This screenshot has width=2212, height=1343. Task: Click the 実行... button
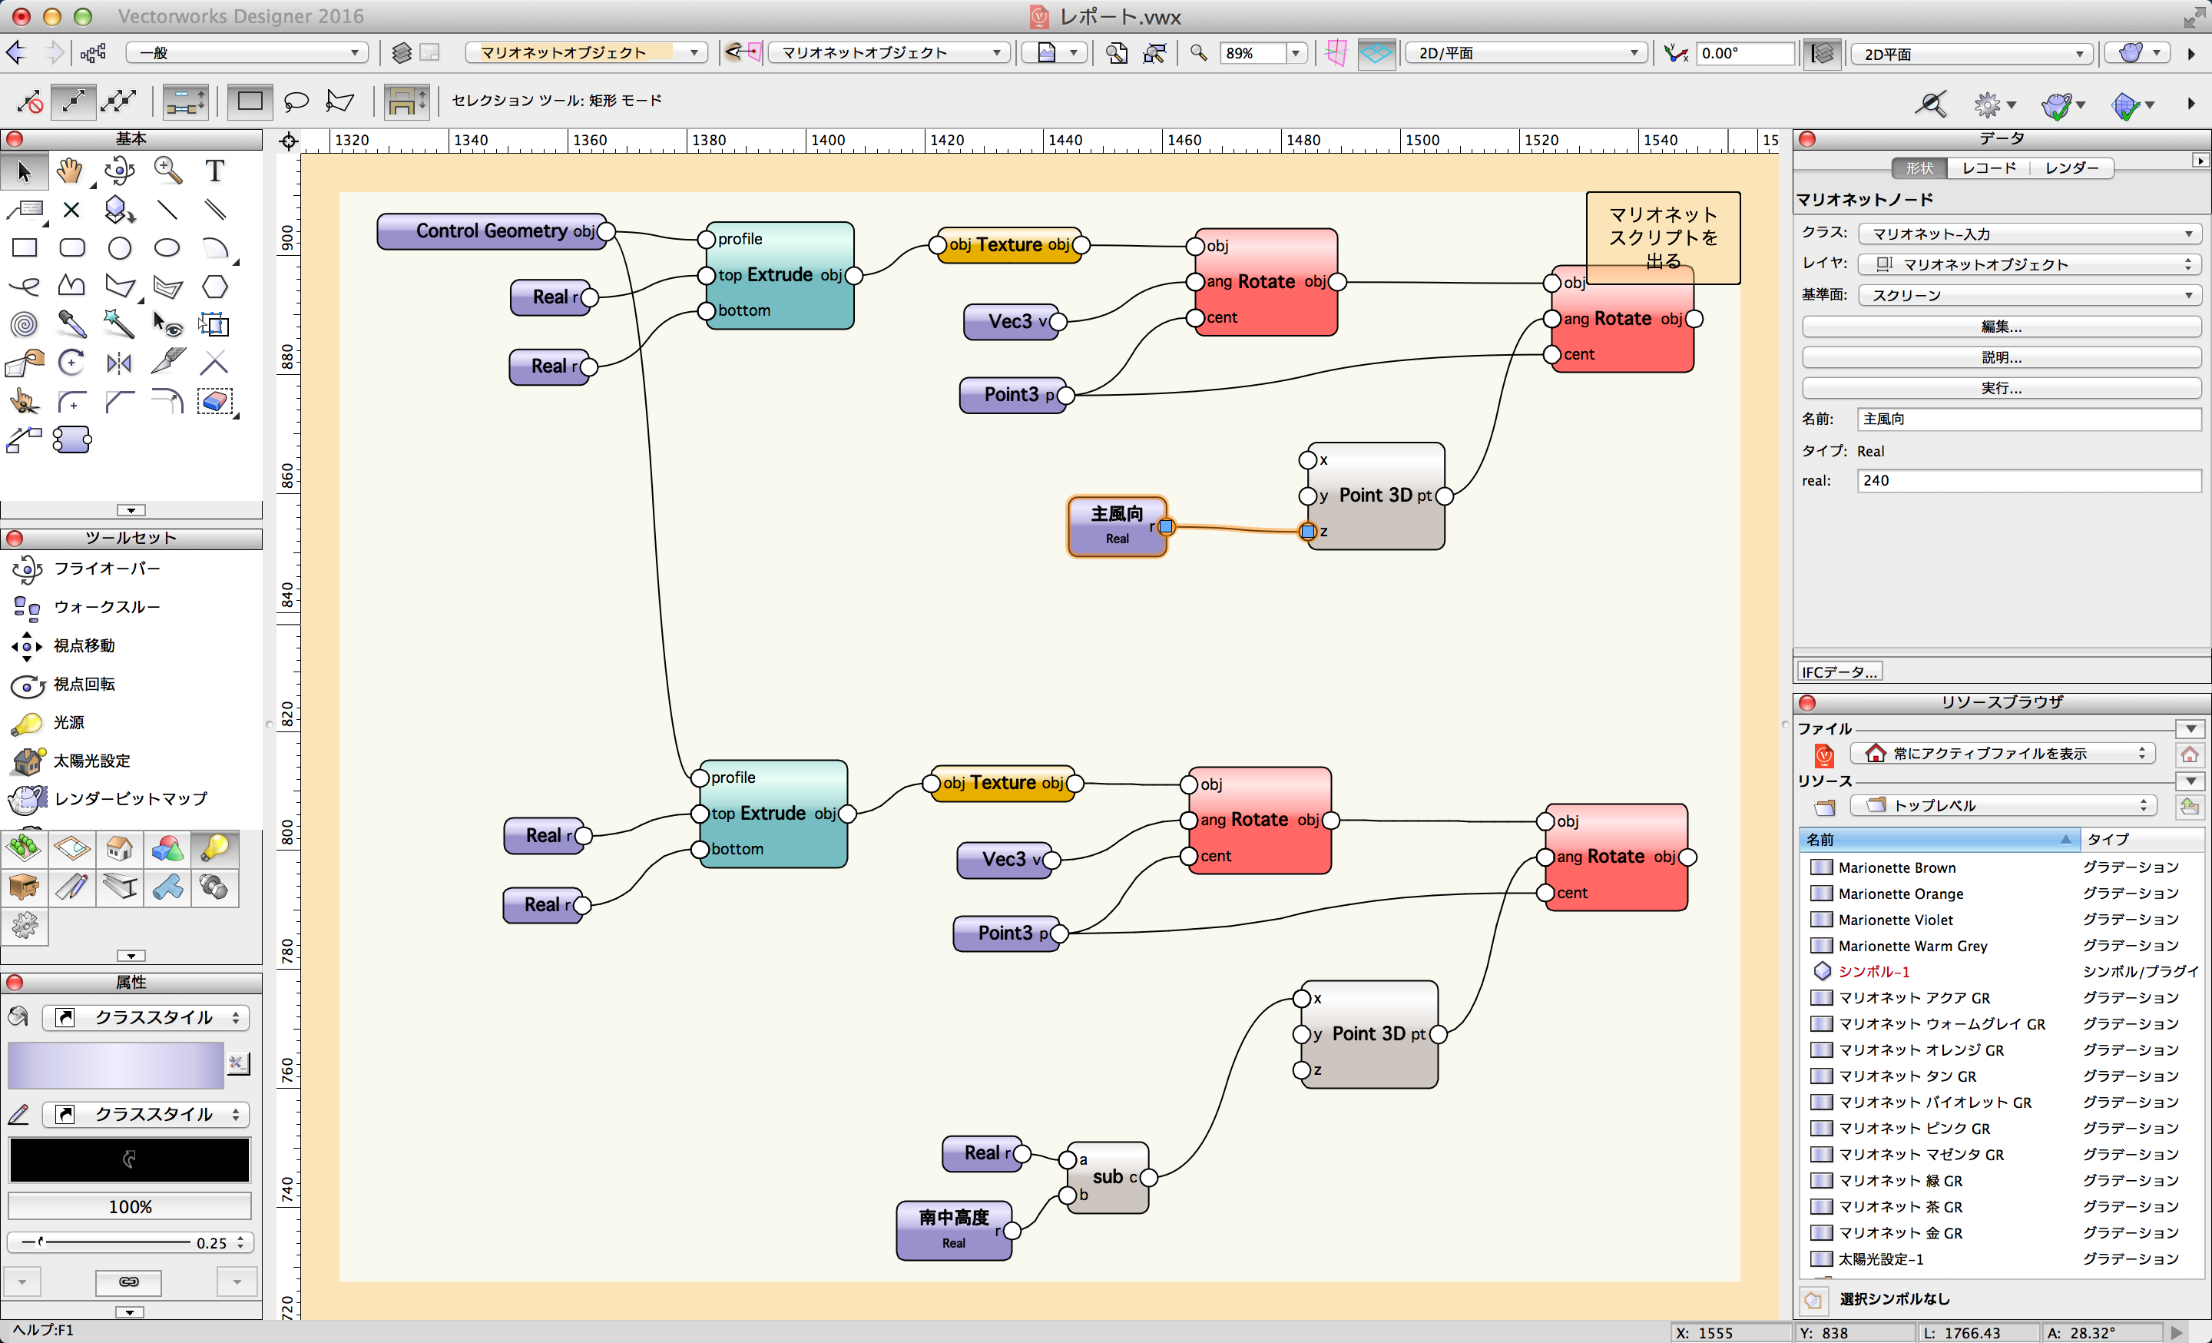coord(2001,388)
